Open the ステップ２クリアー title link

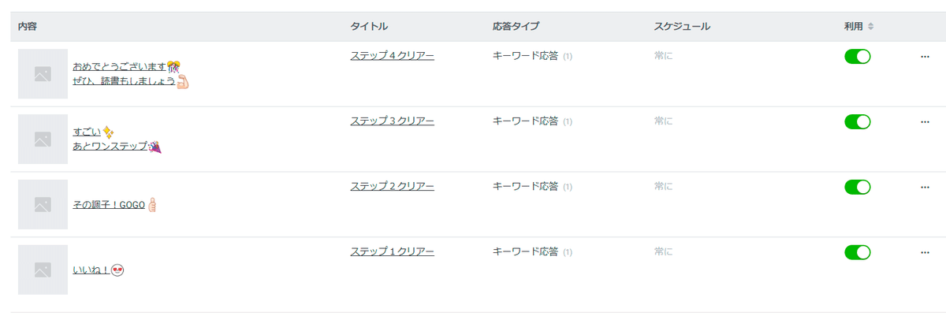(392, 187)
